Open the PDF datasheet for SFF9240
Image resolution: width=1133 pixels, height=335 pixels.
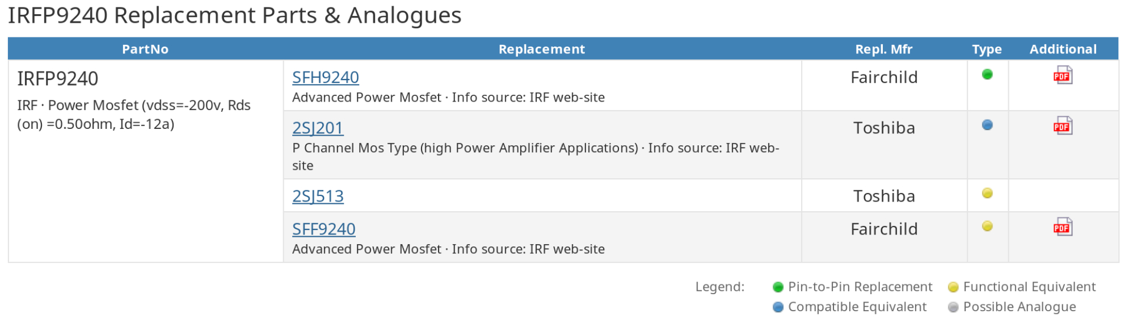click(1063, 227)
